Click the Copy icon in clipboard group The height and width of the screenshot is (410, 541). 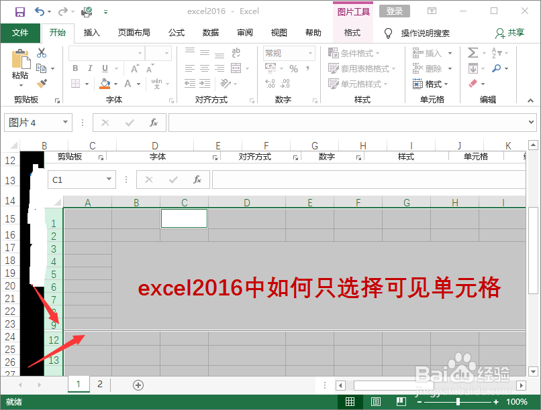(42, 68)
